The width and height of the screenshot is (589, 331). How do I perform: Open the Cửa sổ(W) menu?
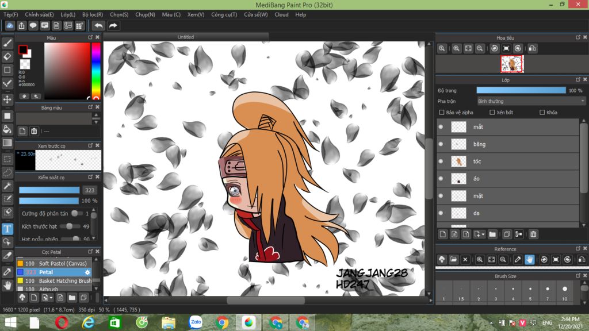(256, 14)
